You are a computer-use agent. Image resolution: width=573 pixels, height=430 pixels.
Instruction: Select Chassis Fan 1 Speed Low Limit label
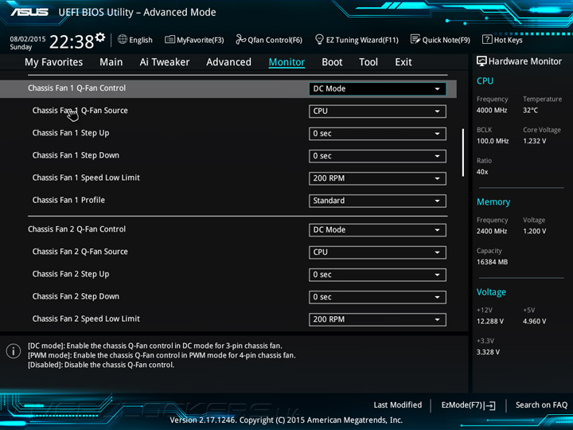(86, 178)
